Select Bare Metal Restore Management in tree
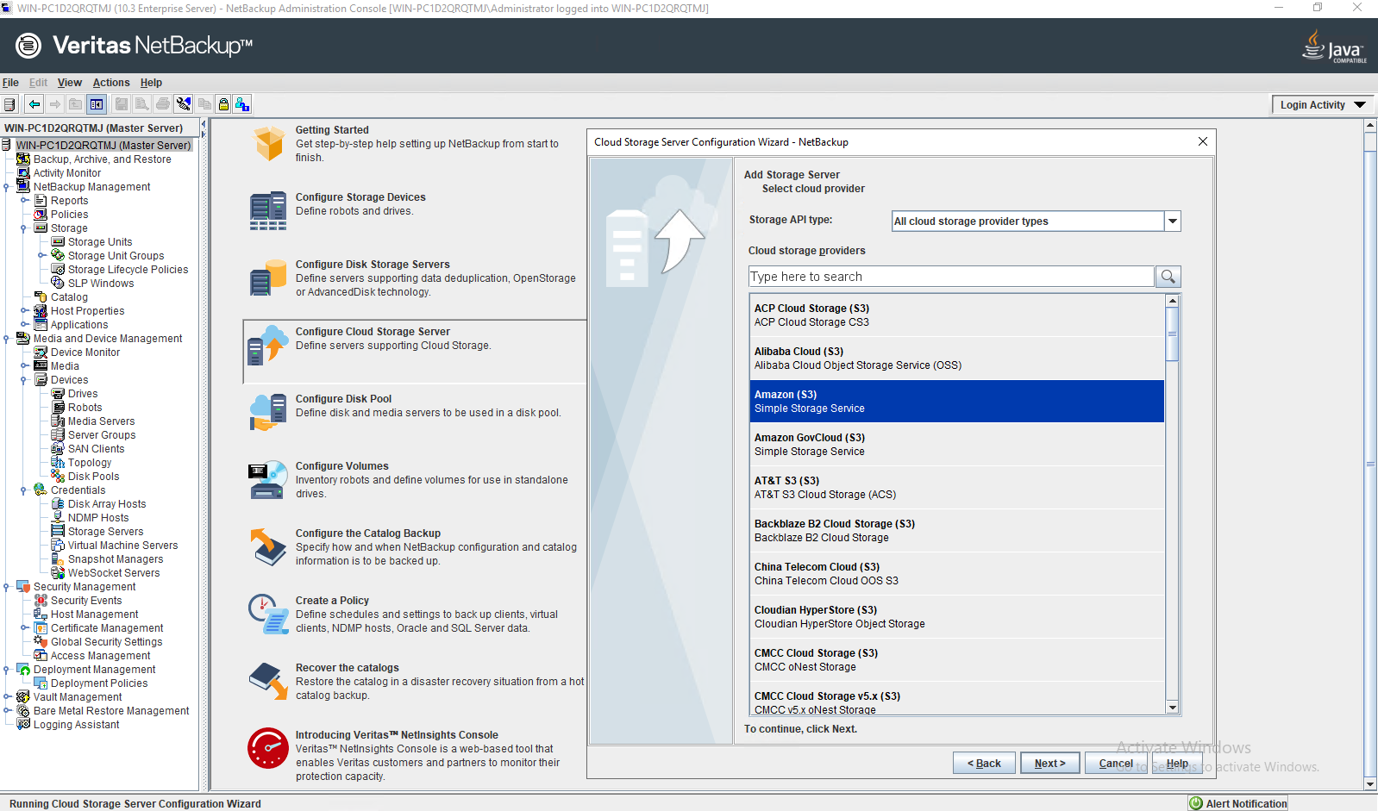 [x=111, y=711]
